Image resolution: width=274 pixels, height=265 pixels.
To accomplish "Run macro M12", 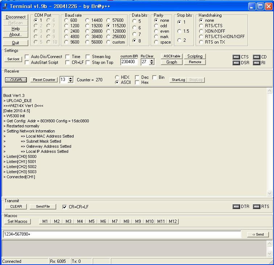I will (x=173, y=221).
